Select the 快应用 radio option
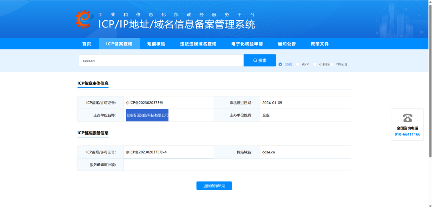Screen dimensions: 432x208 [332, 64]
